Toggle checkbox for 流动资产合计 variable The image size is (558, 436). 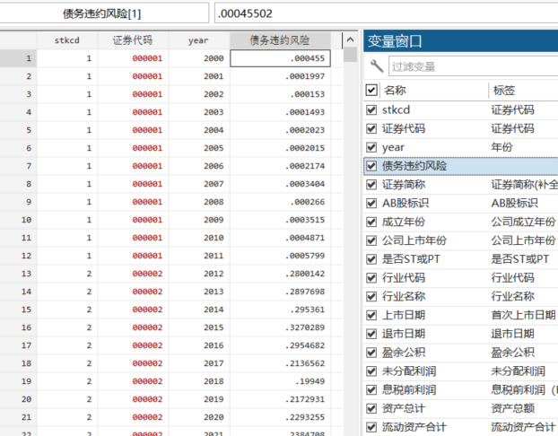pyautogui.click(x=371, y=427)
